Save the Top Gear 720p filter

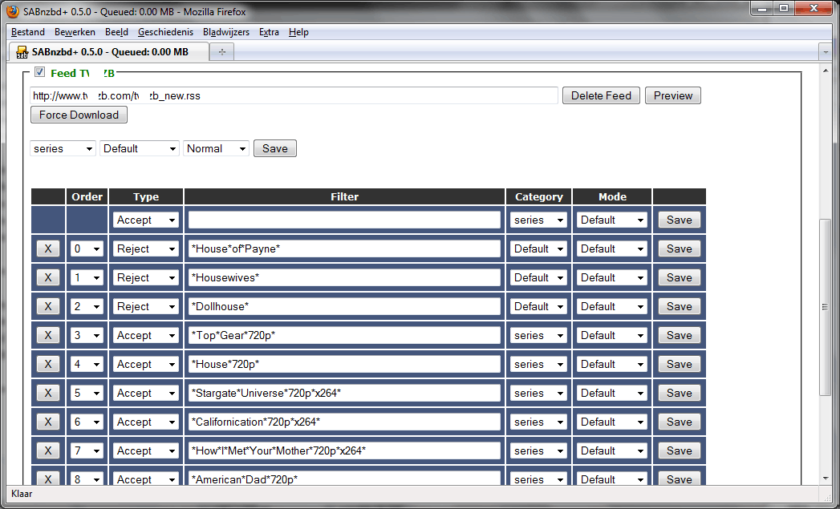(x=680, y=336)
